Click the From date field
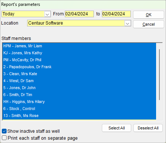 pos(79,14)
